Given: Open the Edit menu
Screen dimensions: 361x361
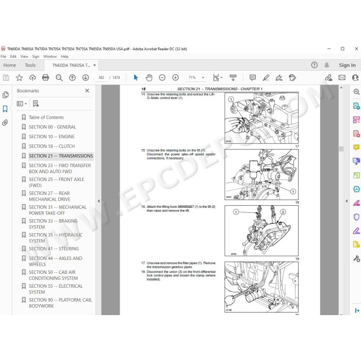Looking at the screenshot, I should [13, 56].
